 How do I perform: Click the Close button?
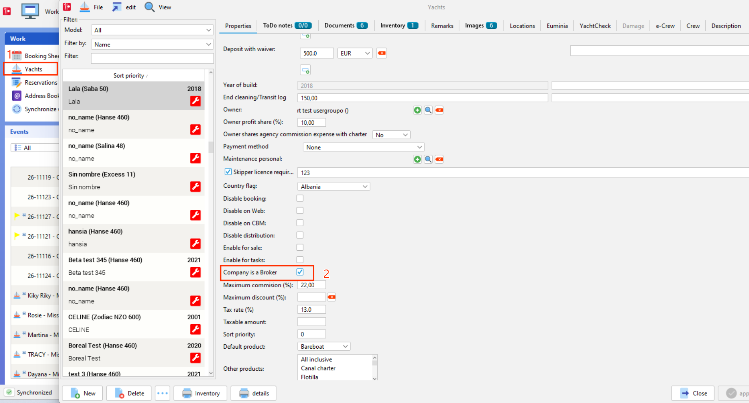pyautogui.click(x=693, y=393)
